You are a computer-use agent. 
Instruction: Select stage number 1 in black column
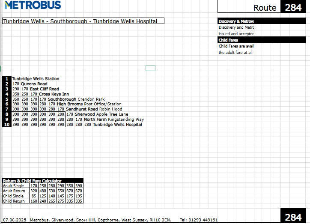7,79
